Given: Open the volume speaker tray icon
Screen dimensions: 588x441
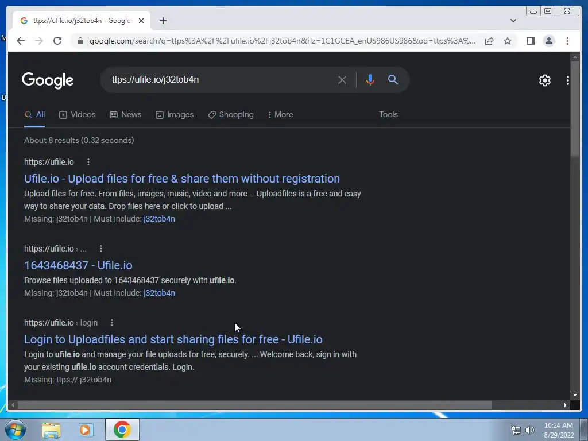Looking at the screenshot, I should coord(530,430).
